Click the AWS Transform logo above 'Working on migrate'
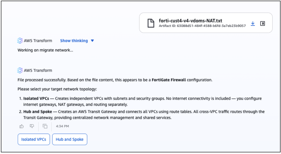This screenshot has height=154, width=281. click(x=20, y=41)
